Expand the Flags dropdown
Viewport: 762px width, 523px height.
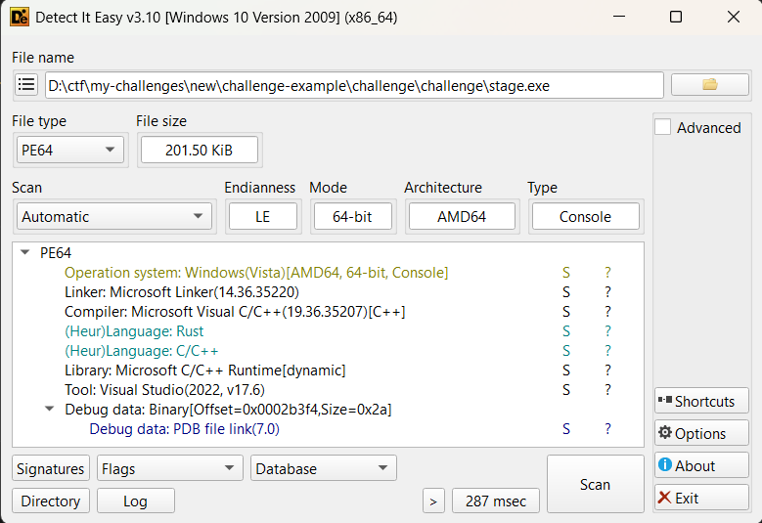pyautogui.click(x=170, y=468)
